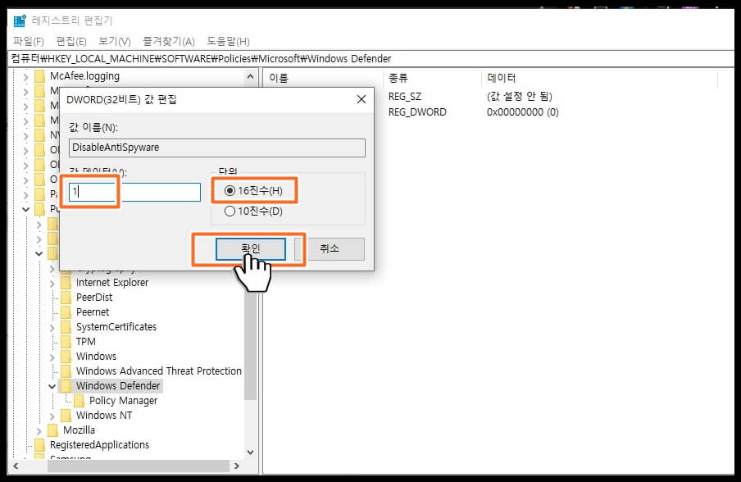Select the Windows Defender key
This screenshot has width=741, height=482.
[118, 386]
